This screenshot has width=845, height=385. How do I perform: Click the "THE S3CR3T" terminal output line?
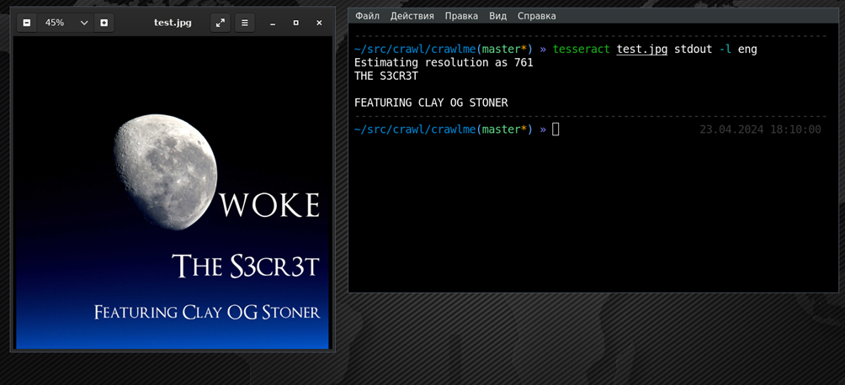(x=386, y=76)
